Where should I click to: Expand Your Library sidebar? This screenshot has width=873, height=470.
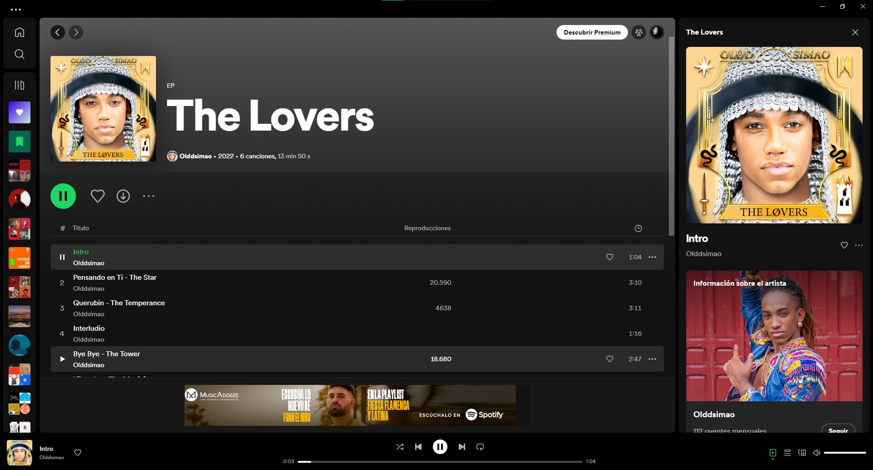(19, 85)
